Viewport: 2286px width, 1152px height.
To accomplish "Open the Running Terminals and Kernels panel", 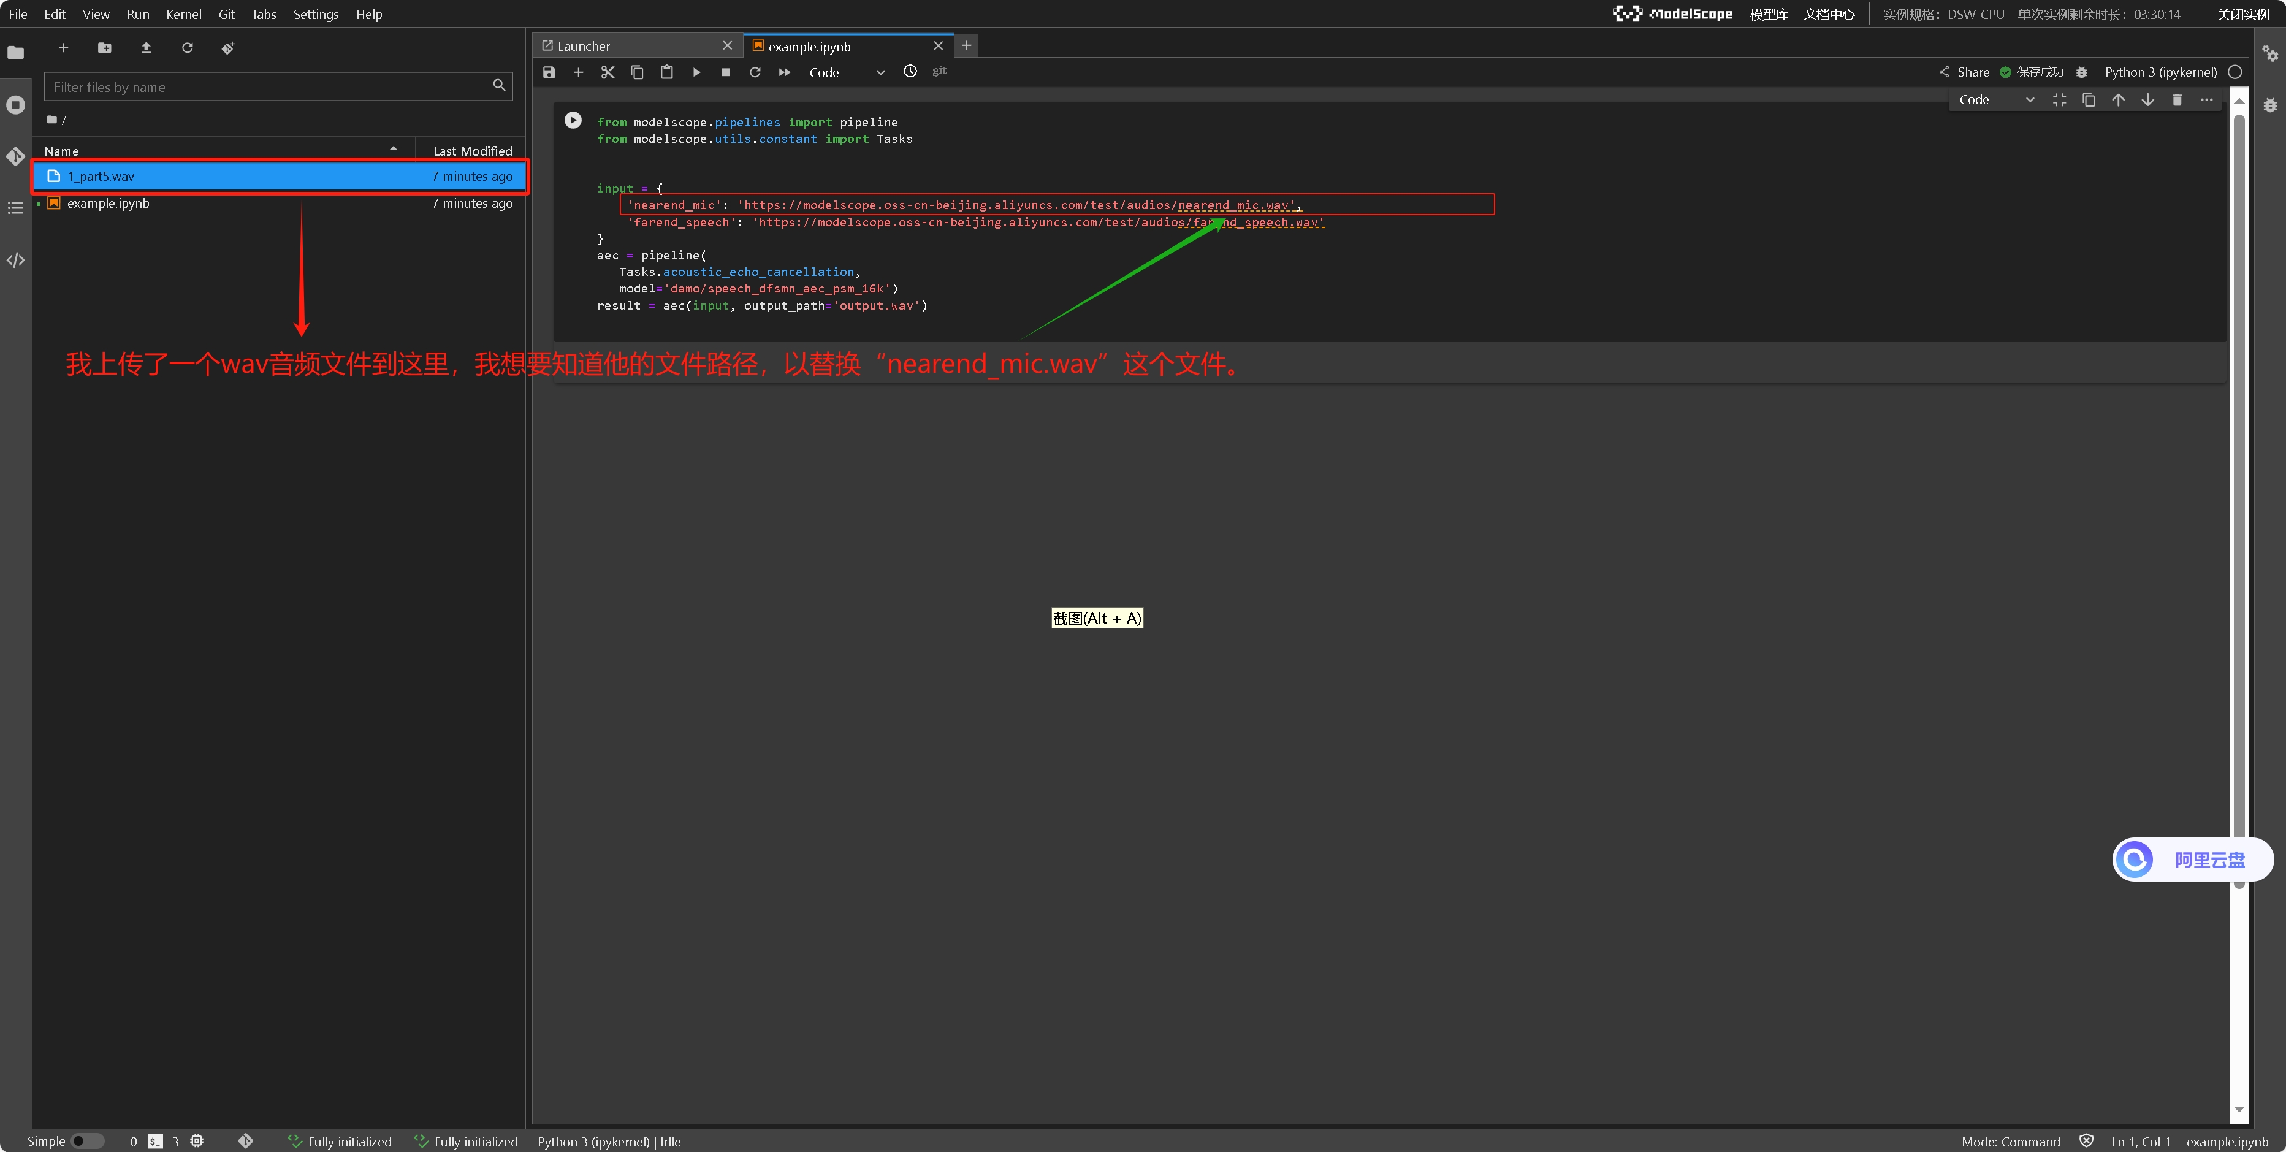I will point(15,105).
